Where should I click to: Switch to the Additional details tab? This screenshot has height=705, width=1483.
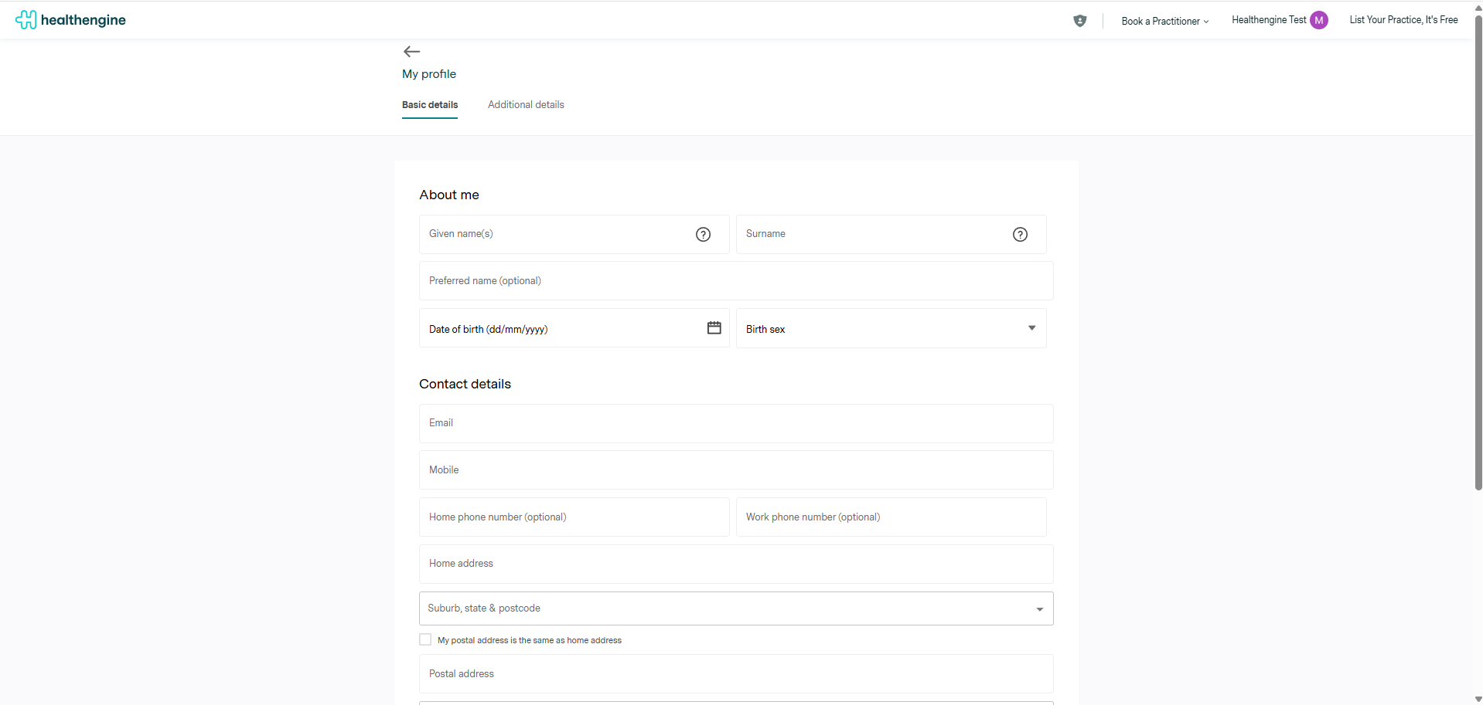coord(526,105)
